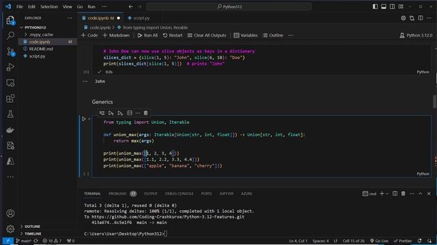Go back in navigation history

(130, 6)
